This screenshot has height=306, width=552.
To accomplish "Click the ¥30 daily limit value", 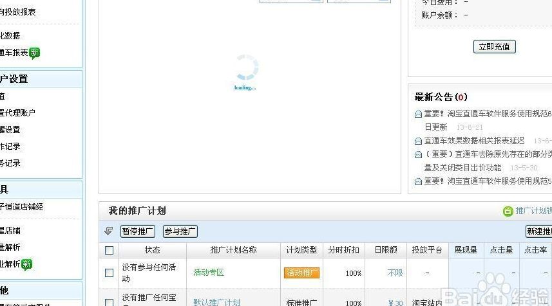I will 395,303.
